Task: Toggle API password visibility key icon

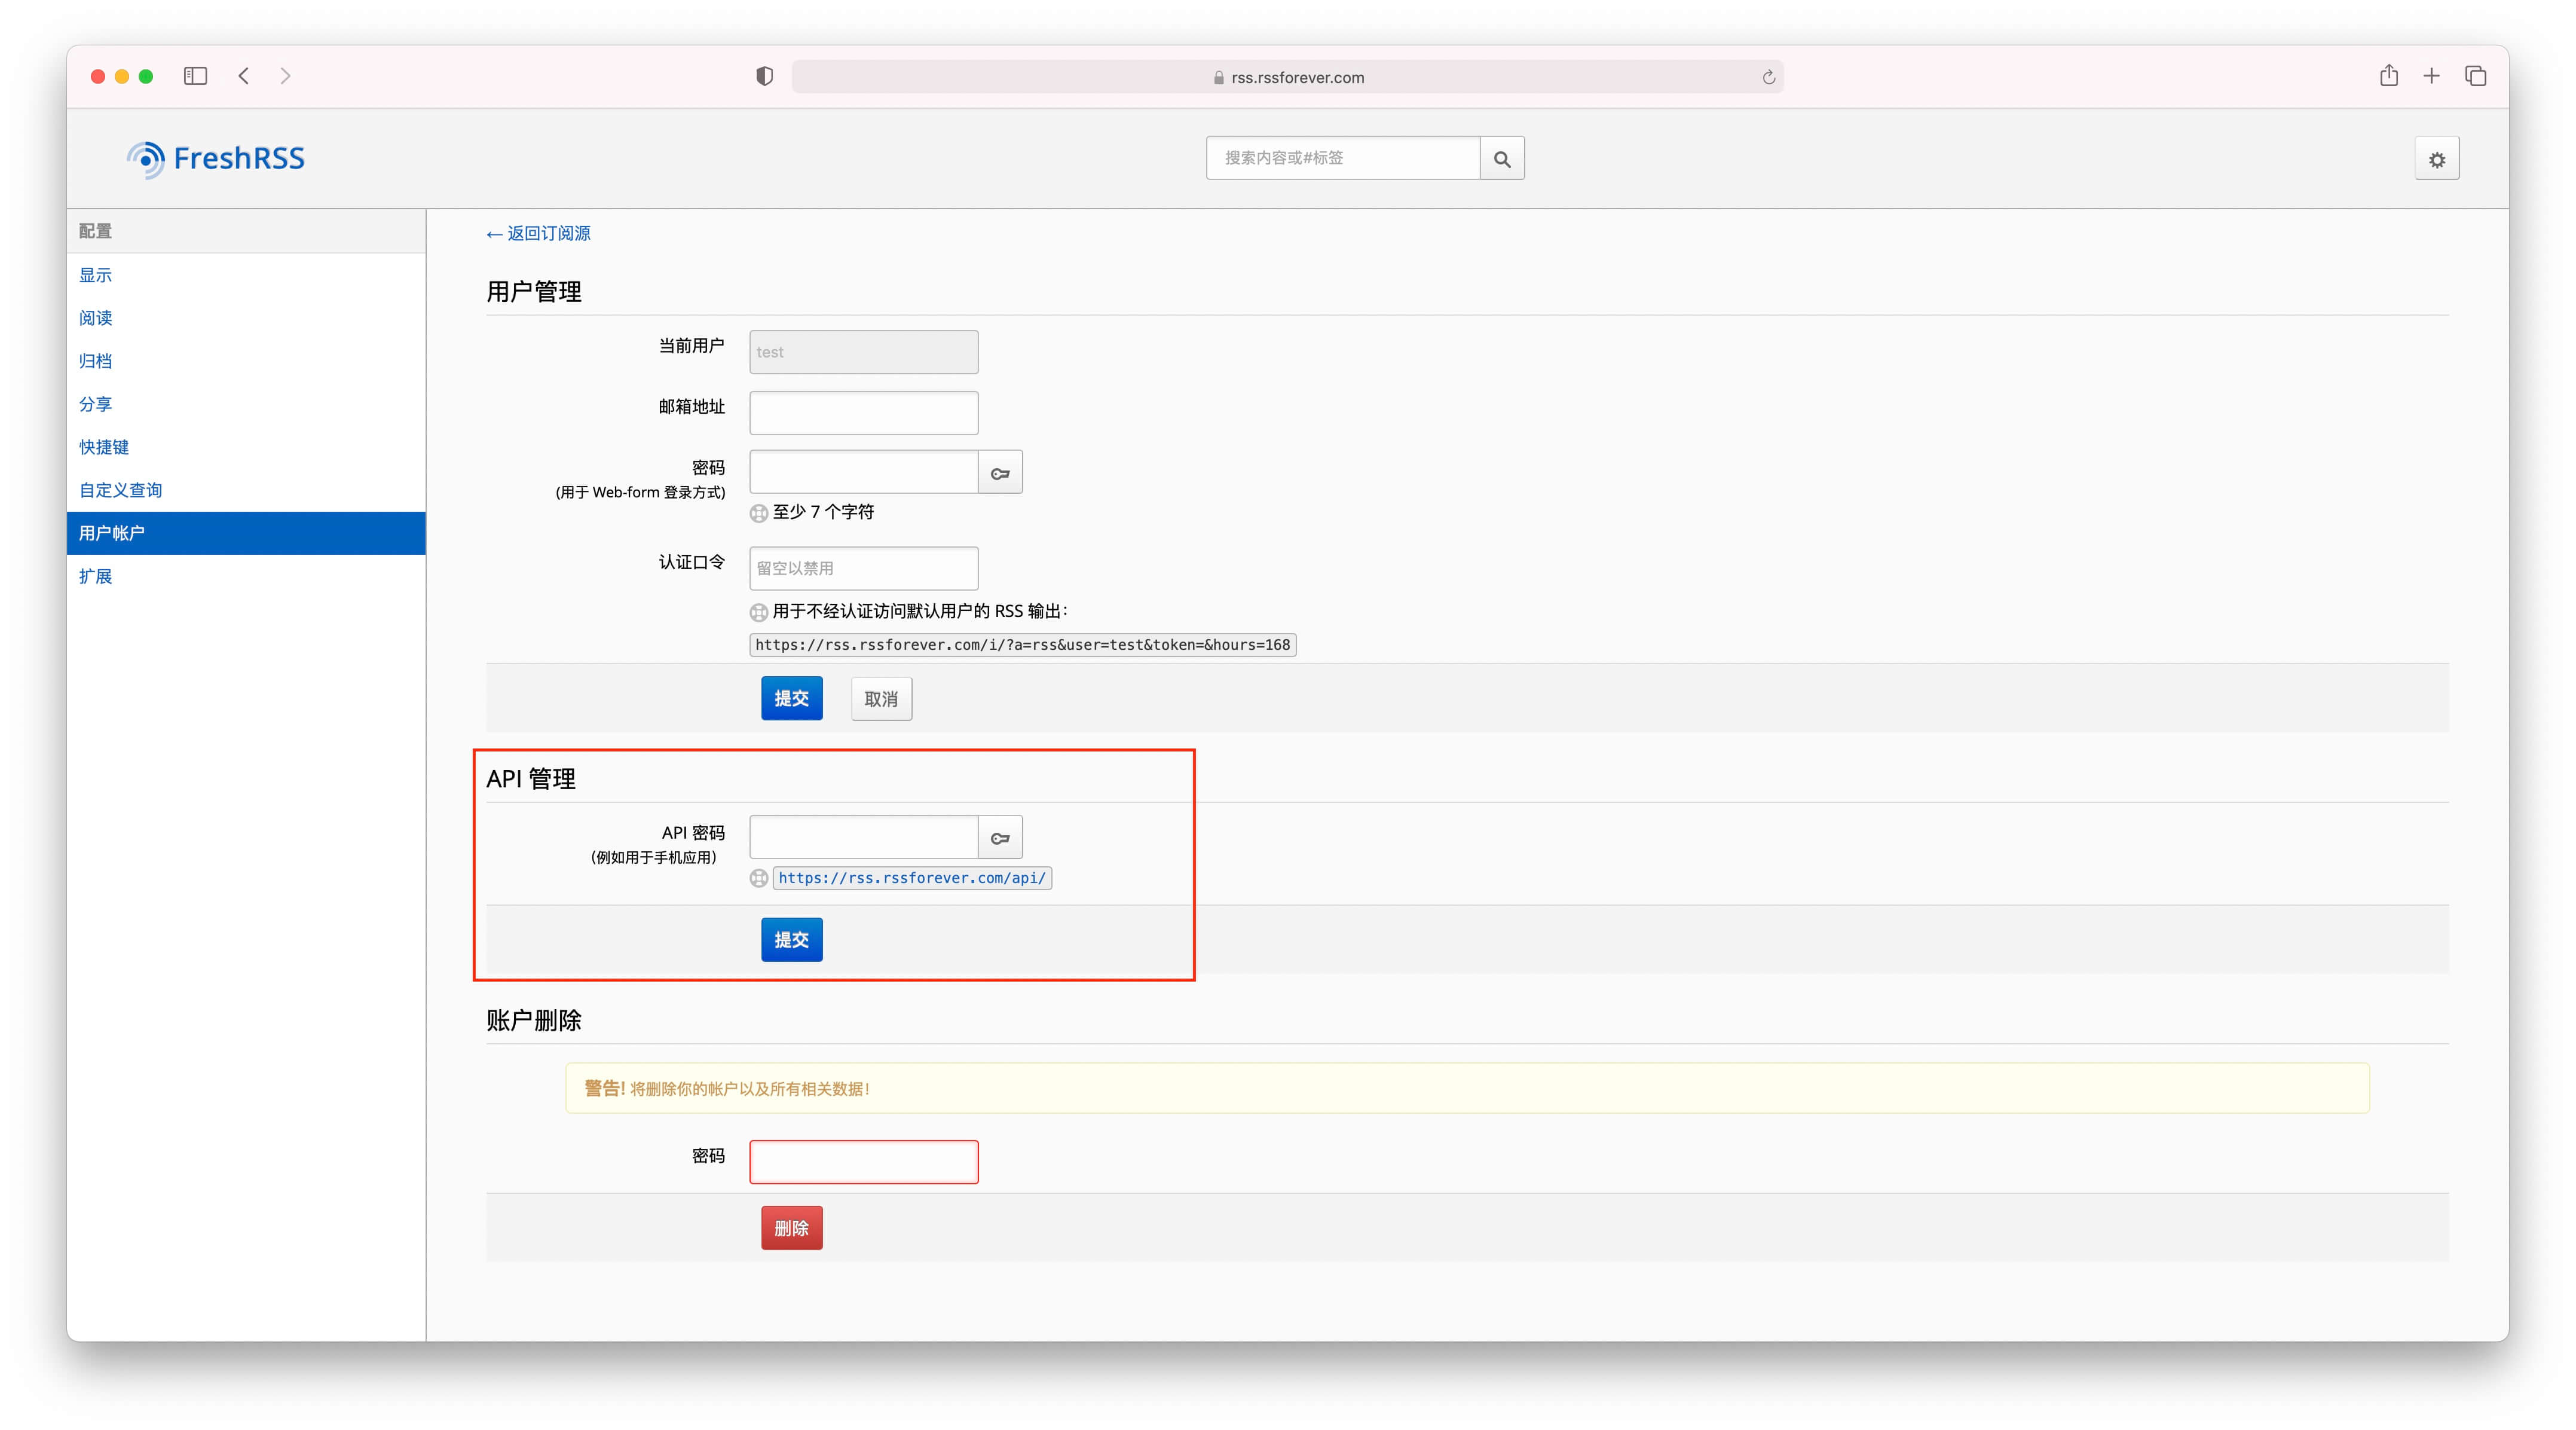Action: pyautogui.click(x=1000, y=838)
